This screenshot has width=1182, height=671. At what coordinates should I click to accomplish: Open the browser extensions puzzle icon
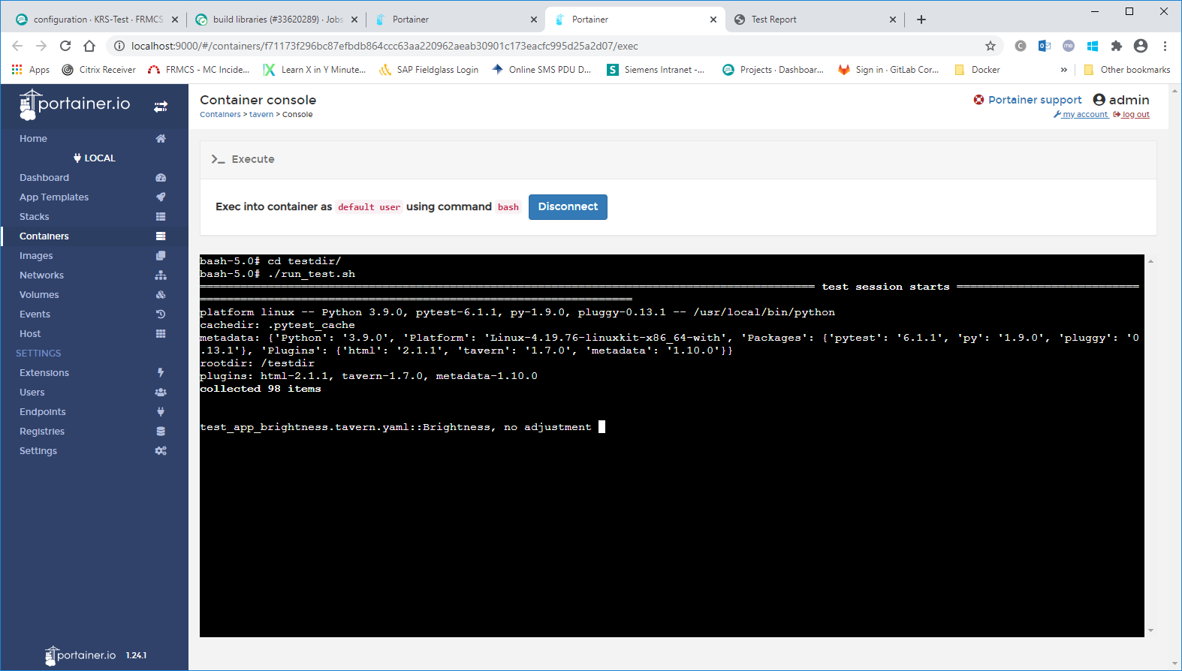click(x=1117, y=46)
